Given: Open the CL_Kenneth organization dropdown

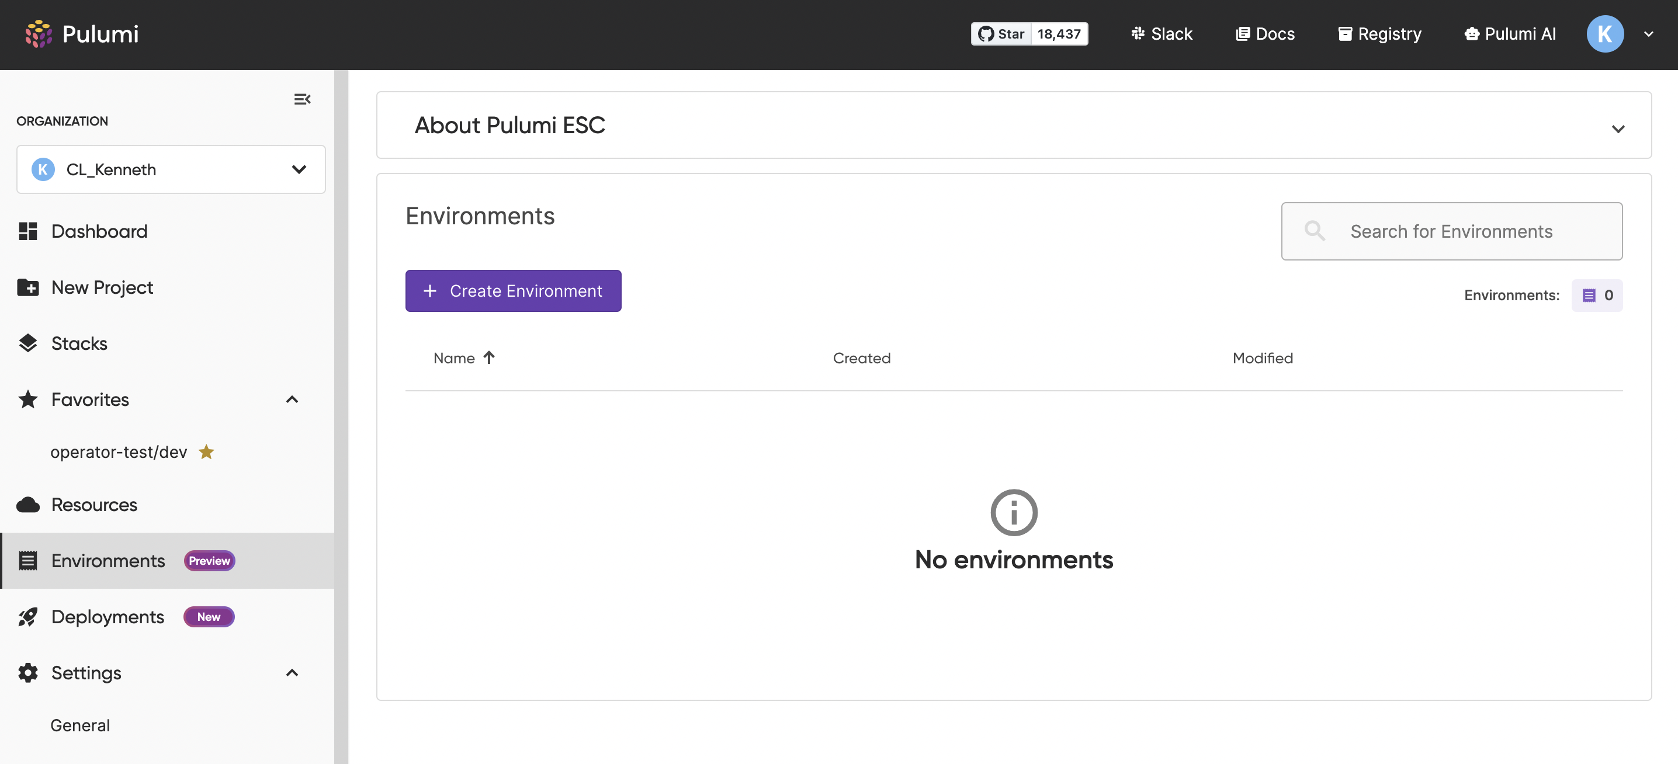Looking at the screenshot, I should (x=171, y=169).
